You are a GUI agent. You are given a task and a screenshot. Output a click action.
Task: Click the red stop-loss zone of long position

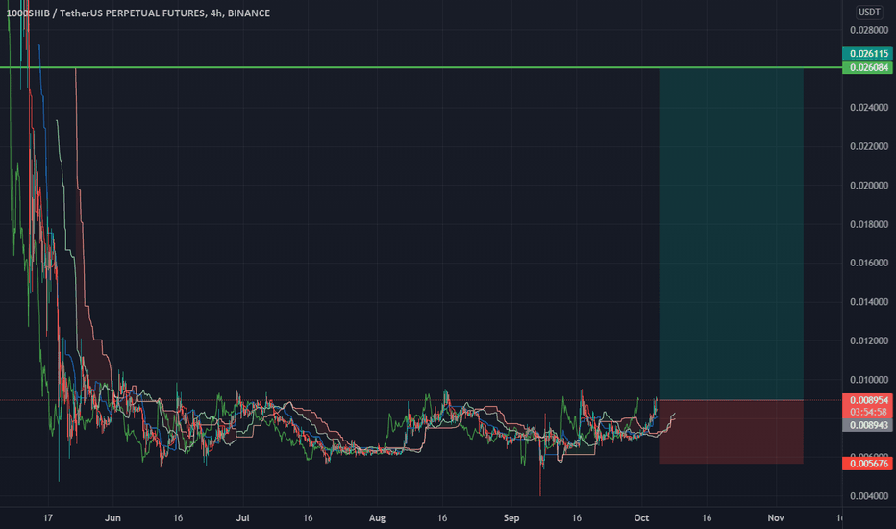click(731, 432)
